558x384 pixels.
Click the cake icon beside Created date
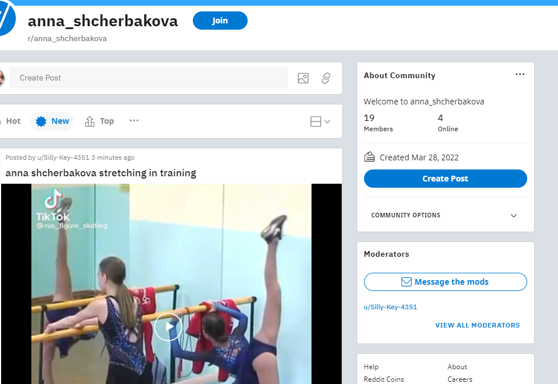[369, 157]
